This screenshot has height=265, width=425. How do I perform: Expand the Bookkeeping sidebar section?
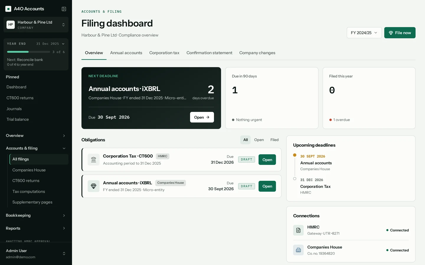coord(36,216)
